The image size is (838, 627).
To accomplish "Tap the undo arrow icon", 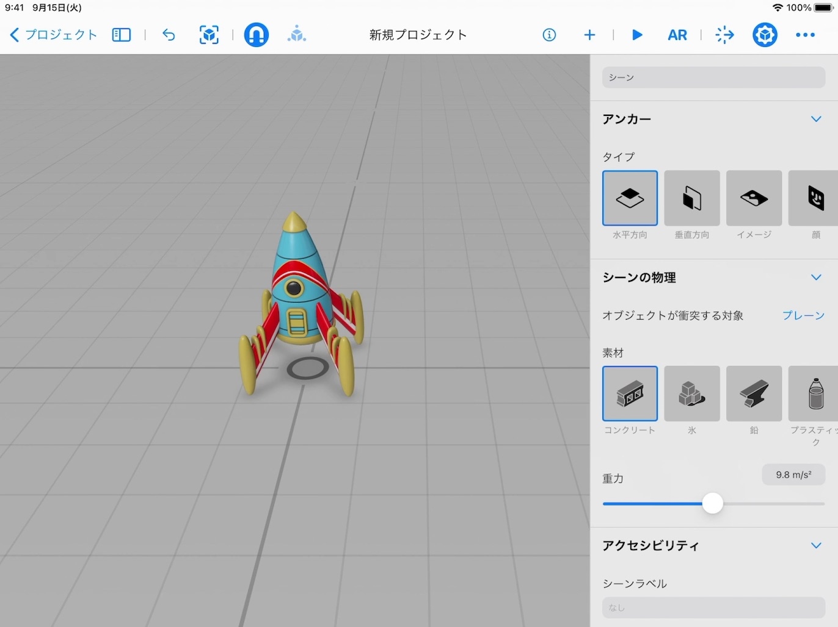I will [x=169, y=35].
